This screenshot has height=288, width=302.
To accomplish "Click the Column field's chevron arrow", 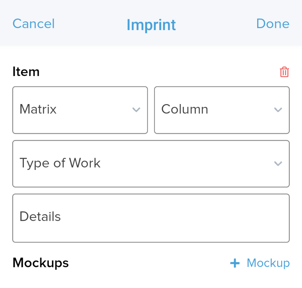I will (278, 110).
